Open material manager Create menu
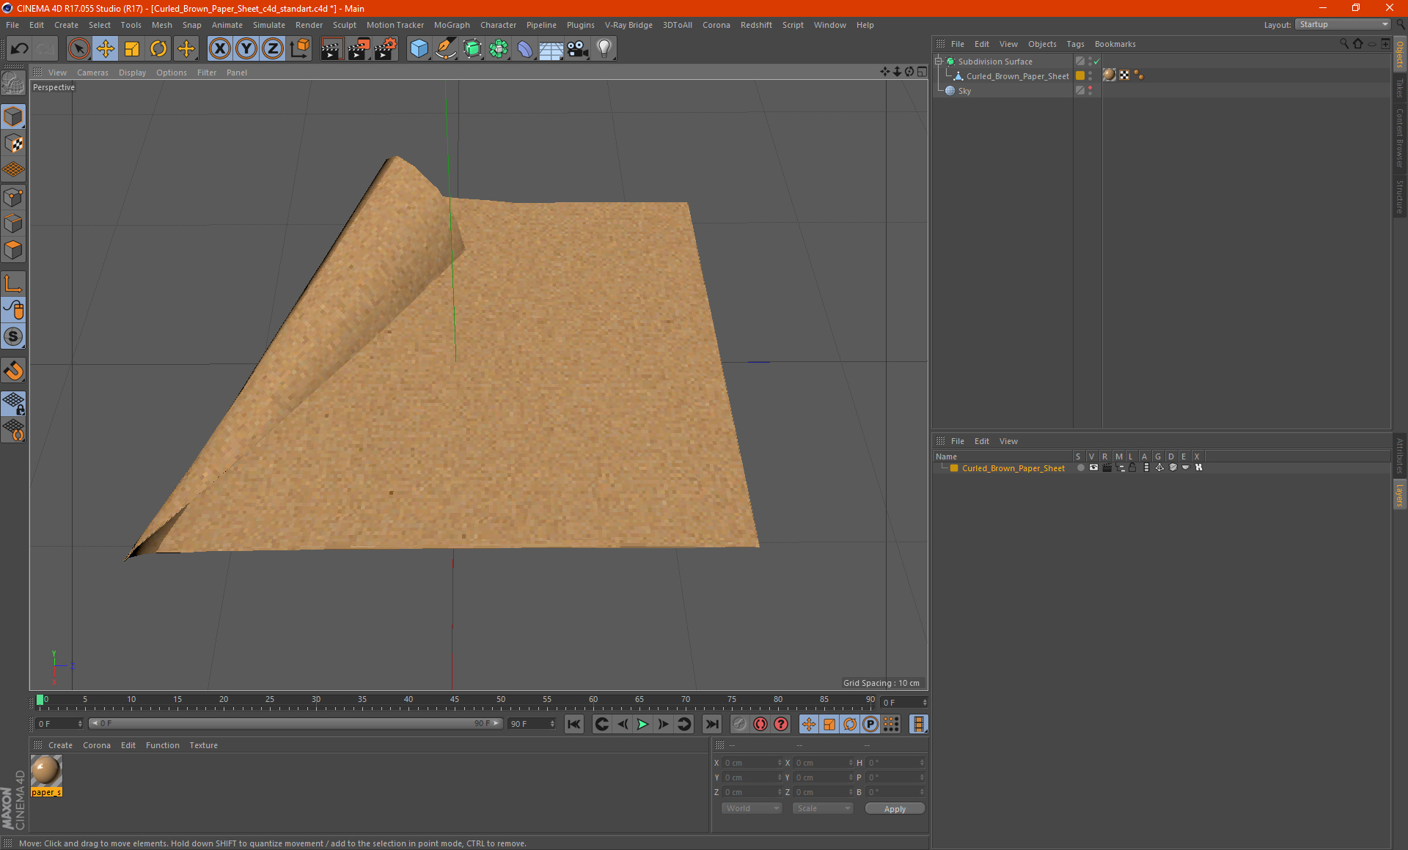Viewport: 1408px width, 850px height. click(60, 745)
